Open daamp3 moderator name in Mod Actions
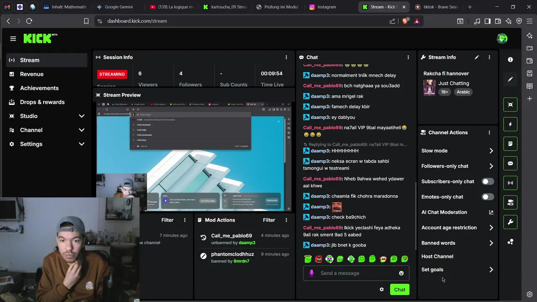The image size is (537, 302). click(x=247, y=243)
